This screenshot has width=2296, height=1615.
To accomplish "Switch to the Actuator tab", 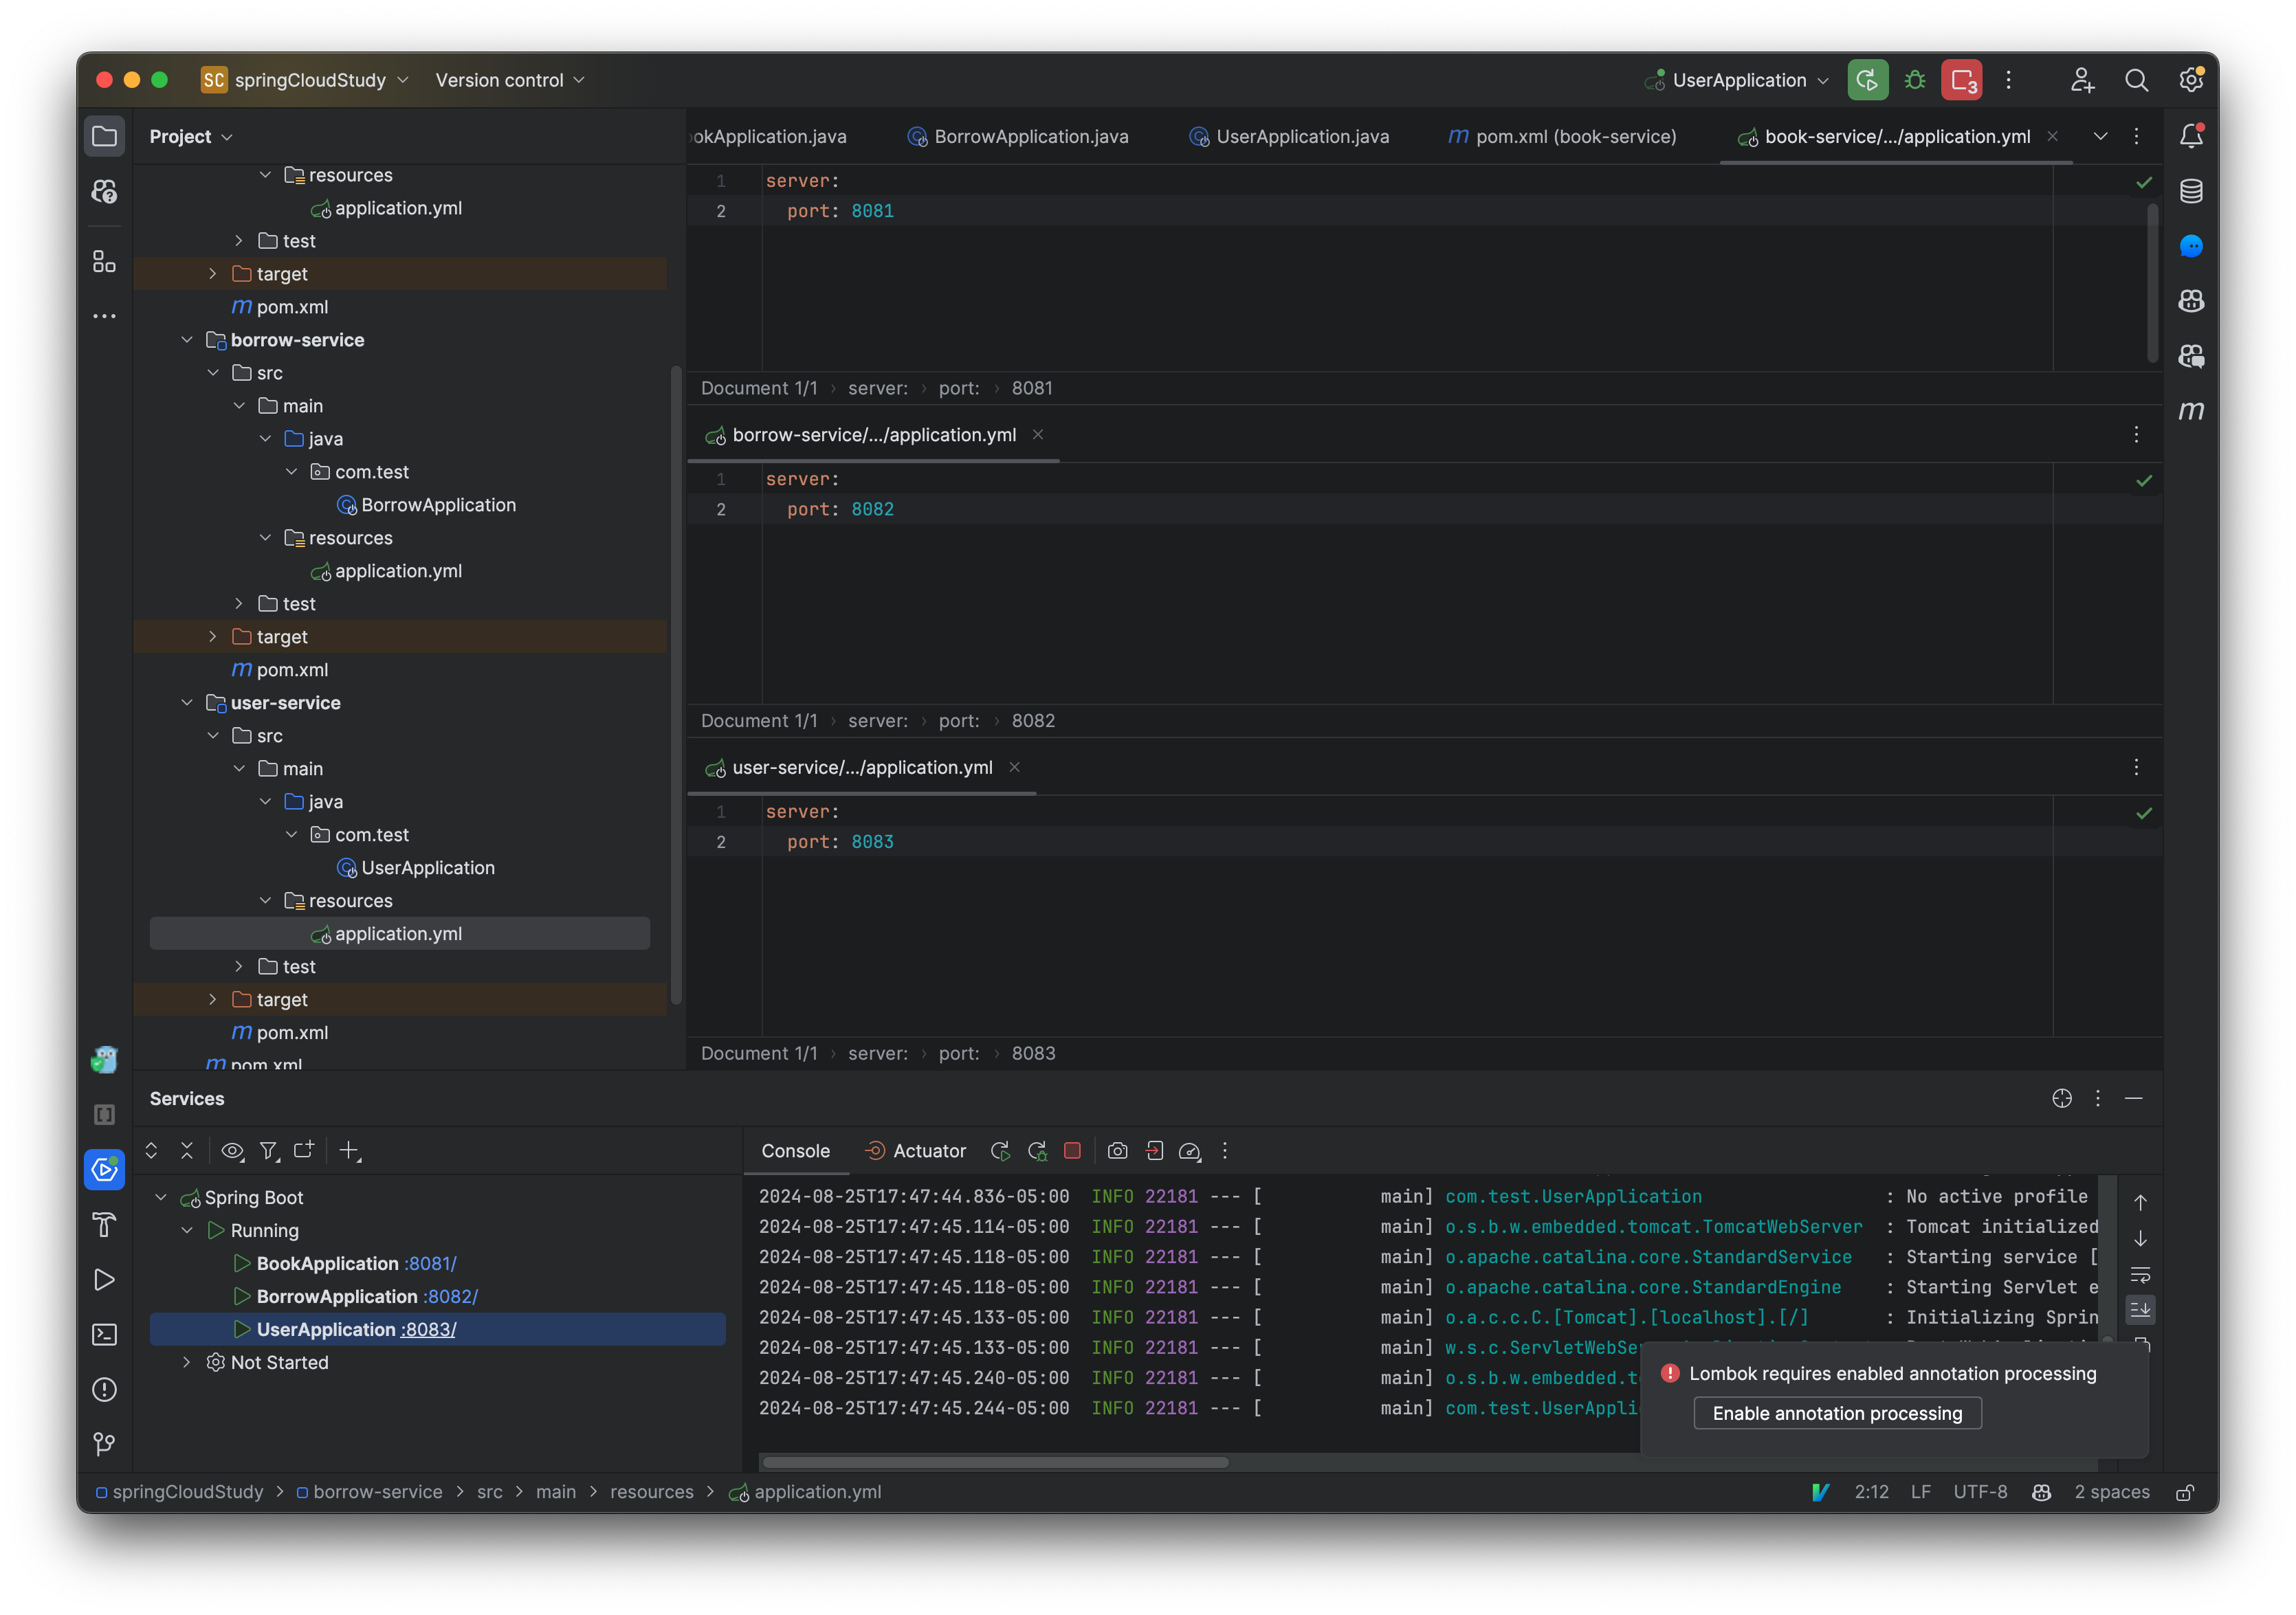I will tap(927, 1151).
